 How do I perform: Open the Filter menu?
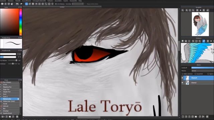pyautogui.click(x=18, y=1)
